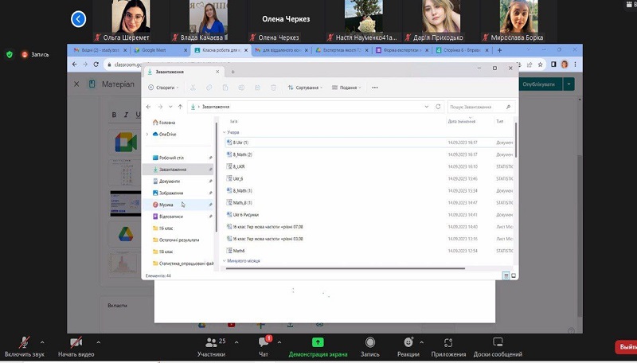Sort by the Дата змінення column header
Viewport: 637px width, 363px height.
coord(462,122)
